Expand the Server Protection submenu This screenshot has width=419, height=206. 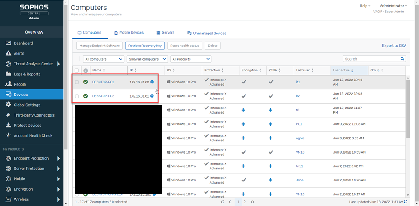pos(58,169)
